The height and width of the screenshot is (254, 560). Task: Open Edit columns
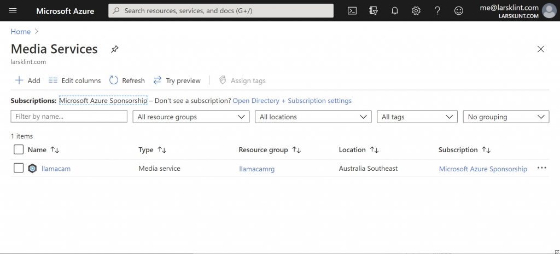pos(74,80)
